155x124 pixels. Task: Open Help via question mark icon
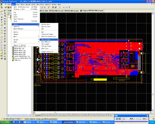pos(69,7)
